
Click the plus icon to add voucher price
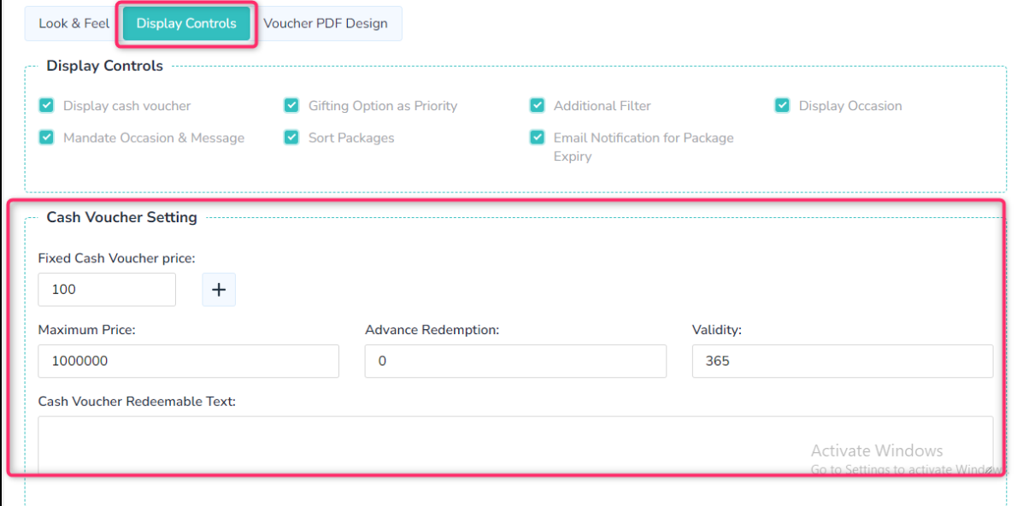coord(218,289)
